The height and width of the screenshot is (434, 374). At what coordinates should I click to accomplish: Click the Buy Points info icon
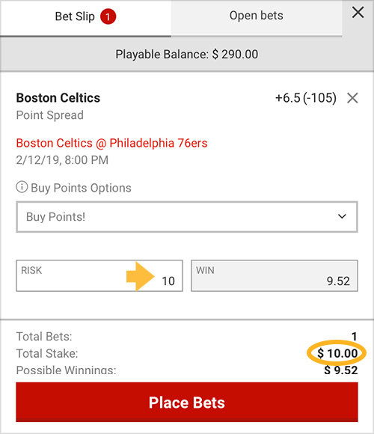[x=22, y=187]
